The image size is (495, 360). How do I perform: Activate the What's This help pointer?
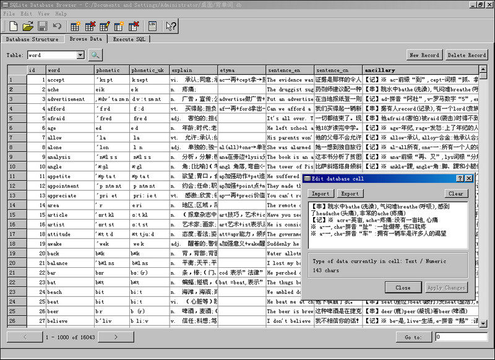coord(171,26)
